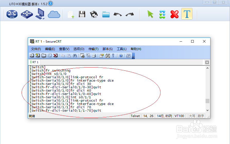Image resolution: width=230 pixels, height=144 pixels.
Task: Click the '14行, 85列' status entry
Action: click(164, 116)
